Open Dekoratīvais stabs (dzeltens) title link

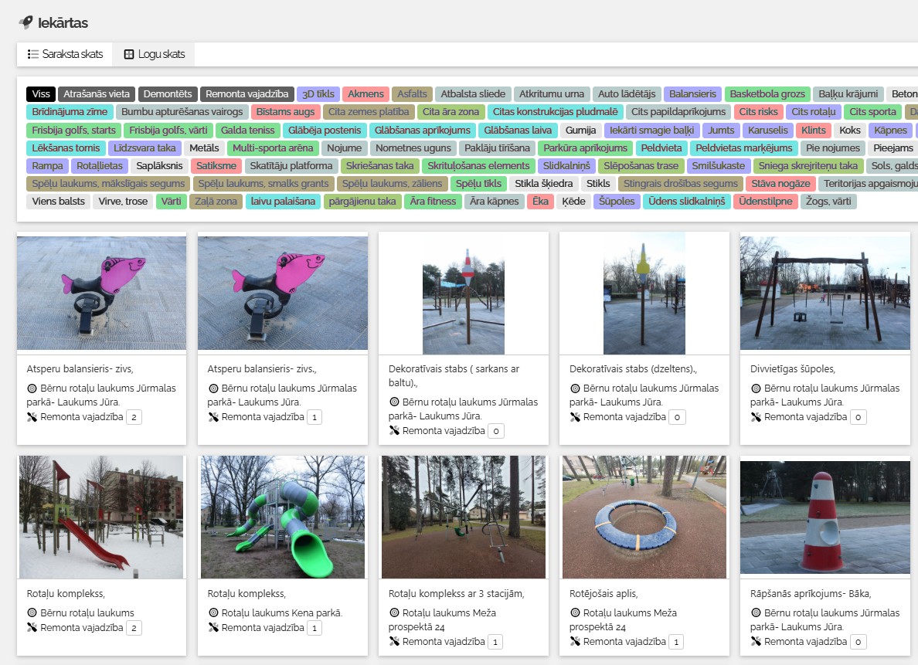(x=632, y=369)
